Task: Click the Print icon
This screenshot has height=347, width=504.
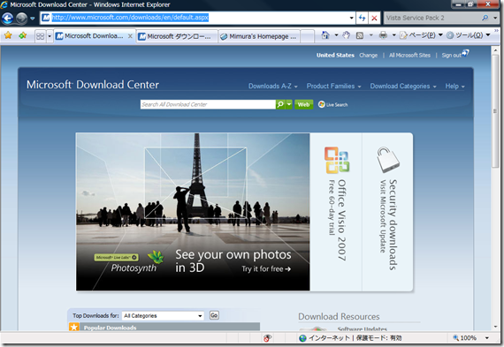Action: click(383, 35)
